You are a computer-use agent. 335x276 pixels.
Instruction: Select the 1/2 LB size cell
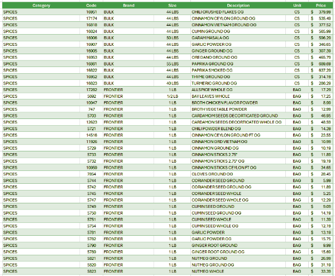[172, 96]
